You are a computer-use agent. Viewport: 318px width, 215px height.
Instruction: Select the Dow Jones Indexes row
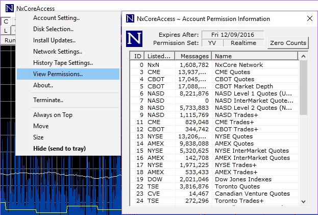coord(214,179)
